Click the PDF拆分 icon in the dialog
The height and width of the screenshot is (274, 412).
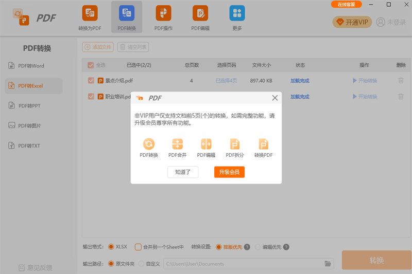235,144
